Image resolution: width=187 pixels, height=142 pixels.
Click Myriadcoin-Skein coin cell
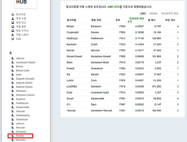100,62
